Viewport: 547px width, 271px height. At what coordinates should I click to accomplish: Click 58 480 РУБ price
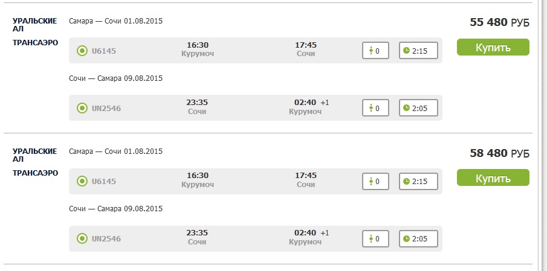(500, 153)
